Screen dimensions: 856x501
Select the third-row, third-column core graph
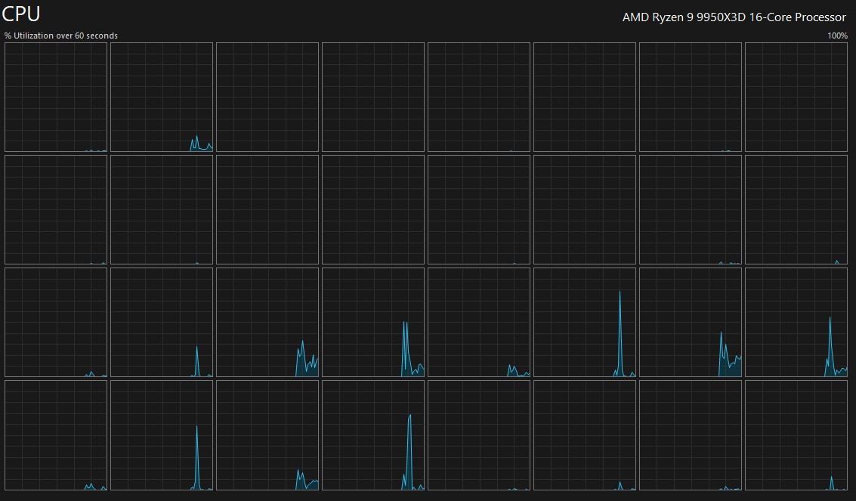267,322
